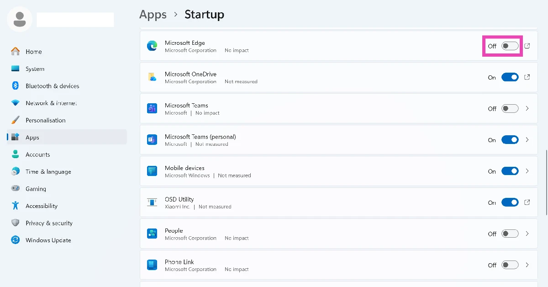Expand People app details chevron

tap(527, 234)
